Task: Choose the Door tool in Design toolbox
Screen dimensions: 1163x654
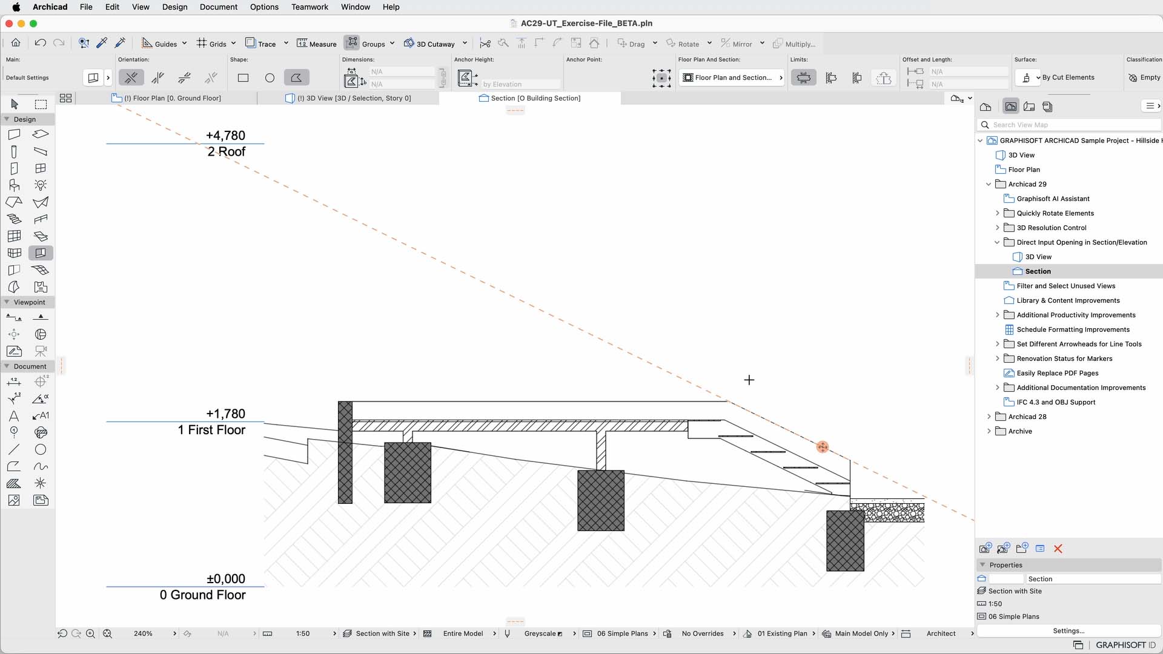Action: click(x=14, y=168)
